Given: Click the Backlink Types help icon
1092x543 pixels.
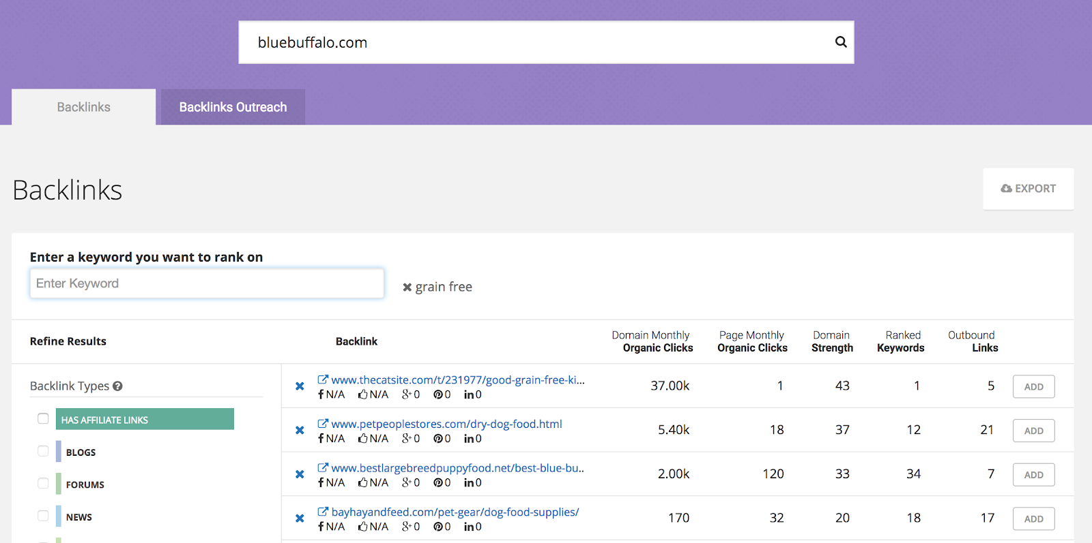Looking at the screenshot, I should 117,386.
